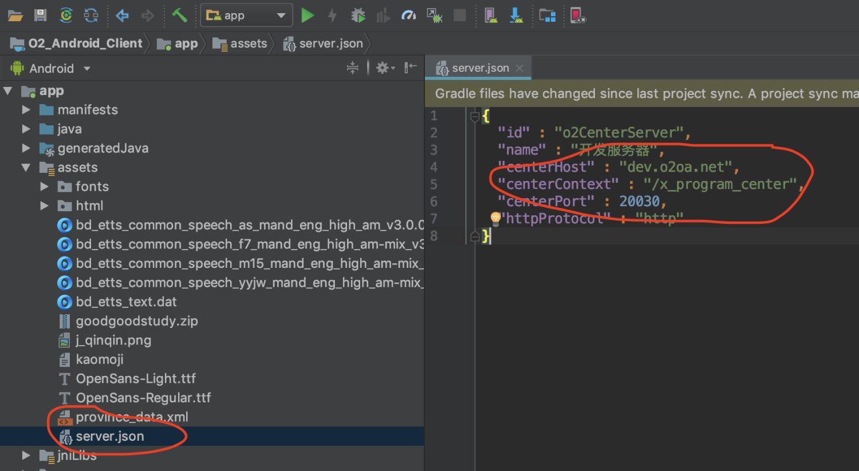Screen dimensions: 859x471
Task: Click the Debug app bug icon
Action: point(358,15)
